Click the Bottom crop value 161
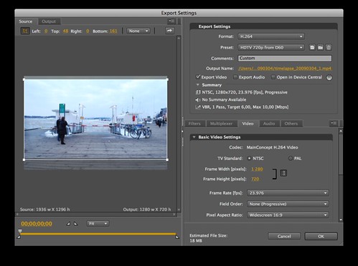Image resolution: width=358 pixels, height=266 pixels. (113, 31)
